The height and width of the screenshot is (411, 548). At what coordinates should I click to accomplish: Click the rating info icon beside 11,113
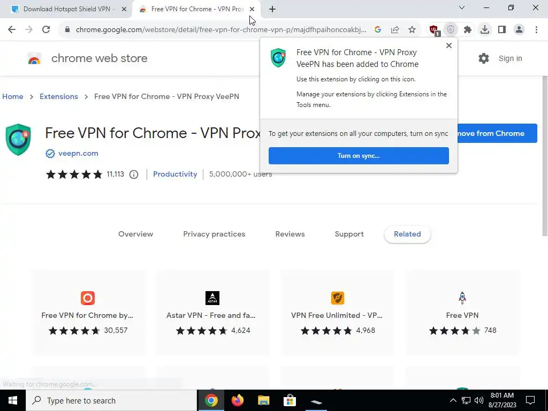(133, 174)
